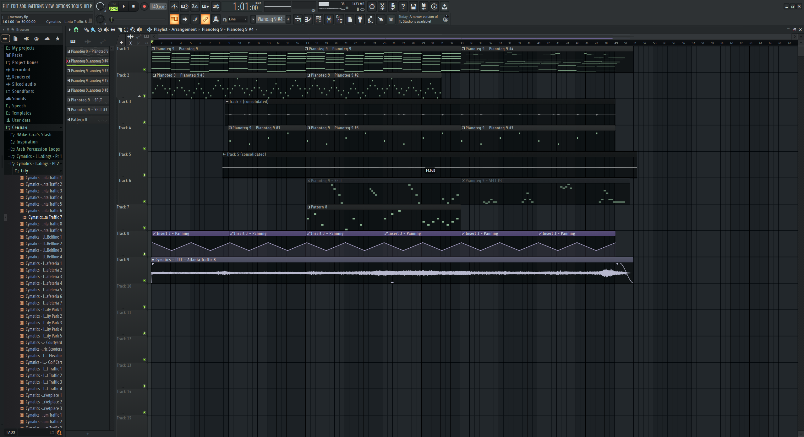Image resolution: width=804 pixels, height=437 pixels.
Task: Open the PATTERNS menu
Action: (36, 6)
